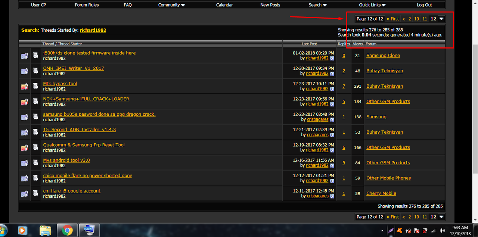This screenshot has width=478, height=237.
Task: Open the On-Screen Keyboard taskbar app
Action: click(x=90, y=230)
